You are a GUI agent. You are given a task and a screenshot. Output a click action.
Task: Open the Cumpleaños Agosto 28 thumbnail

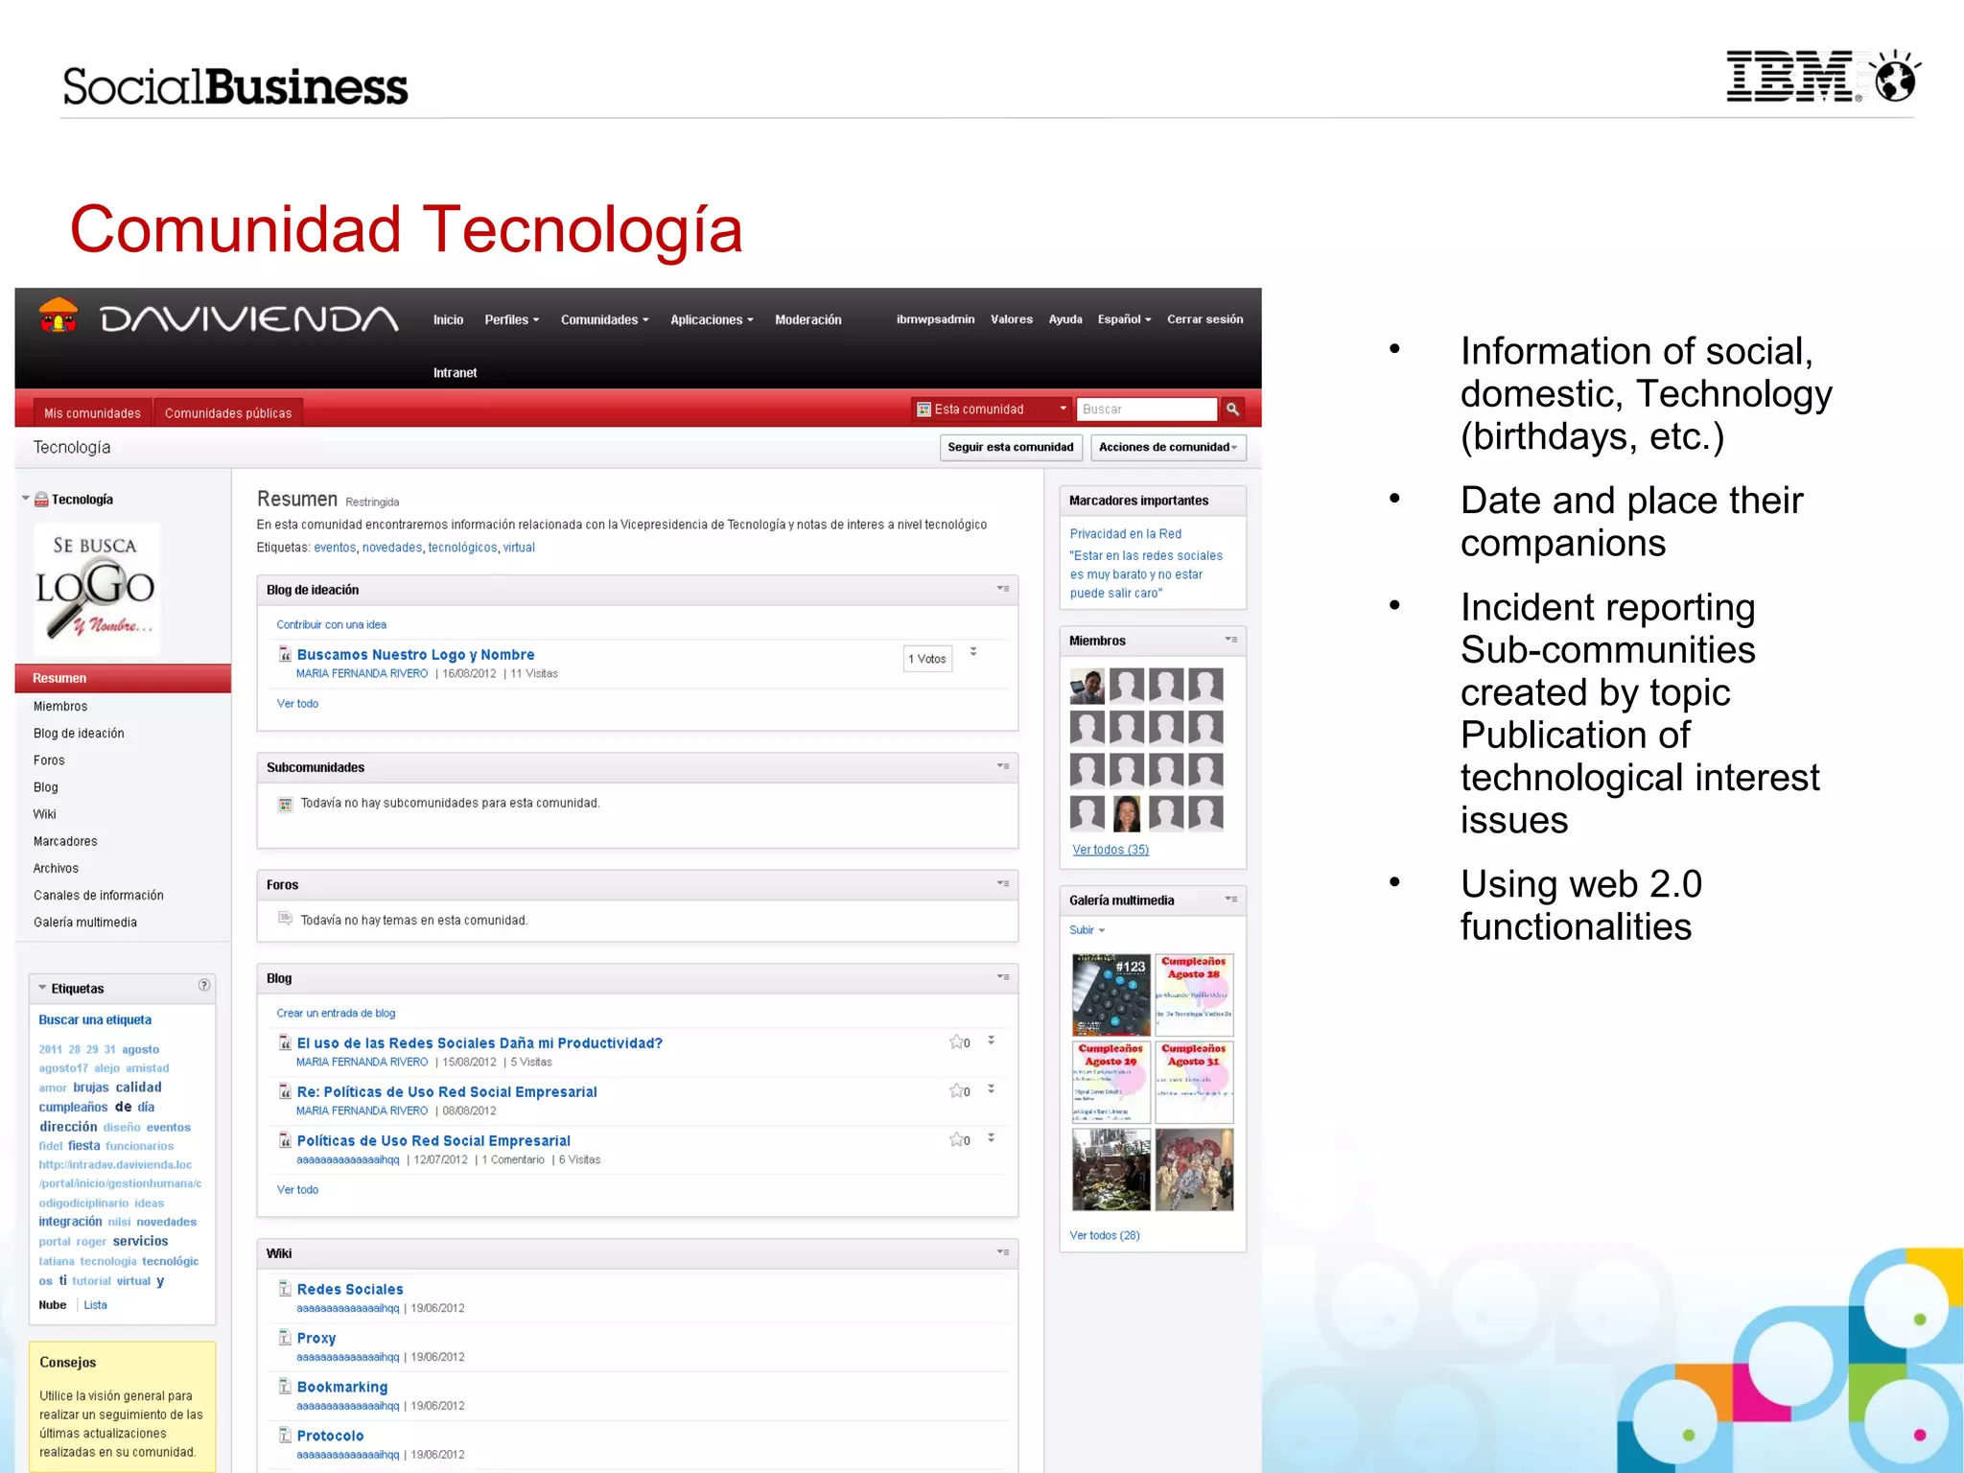tap(1194, 994)
